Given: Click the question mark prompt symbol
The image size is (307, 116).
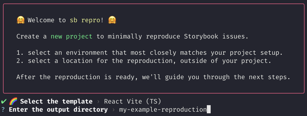Looking at the screenshot, I should tap(3, 110).
